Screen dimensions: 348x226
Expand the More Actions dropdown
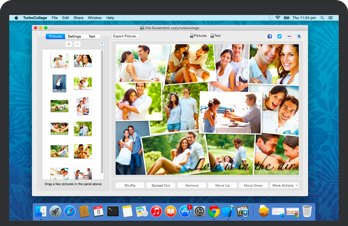tap(284, 185)
